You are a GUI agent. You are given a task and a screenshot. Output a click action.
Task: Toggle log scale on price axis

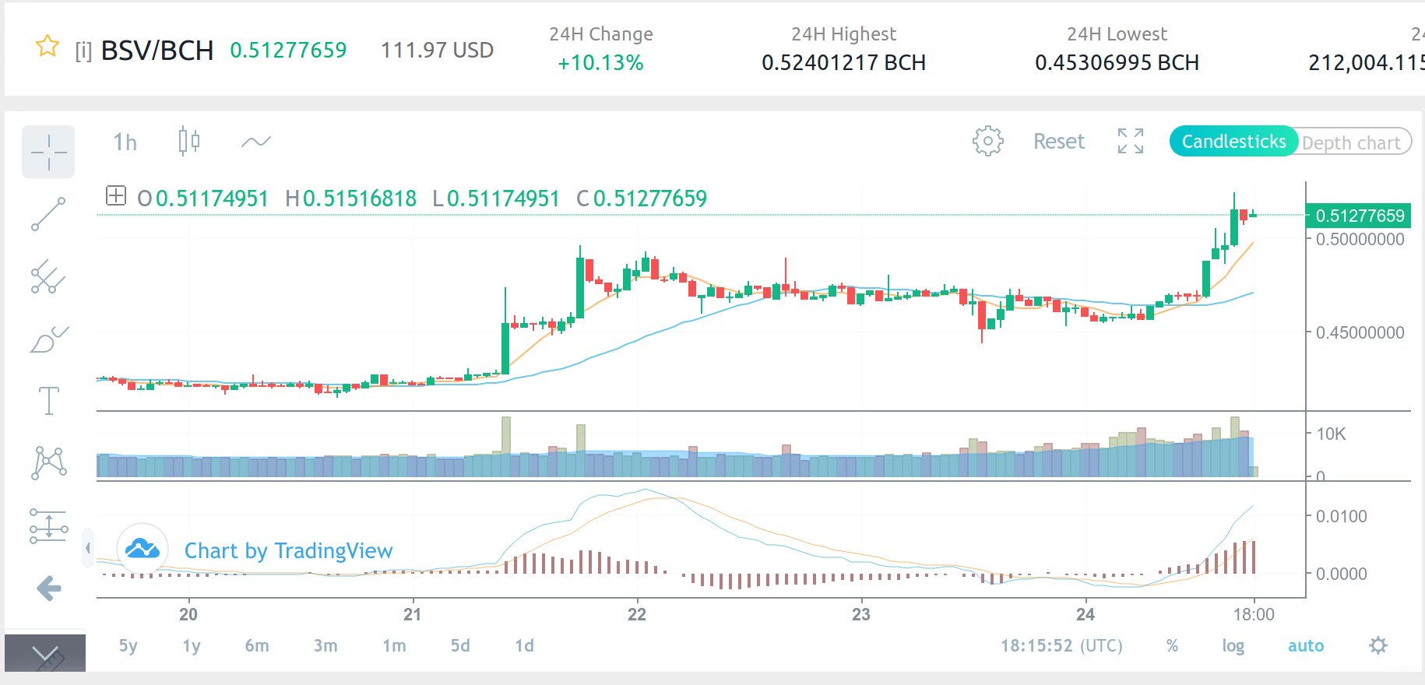(x=1233, y=645)
